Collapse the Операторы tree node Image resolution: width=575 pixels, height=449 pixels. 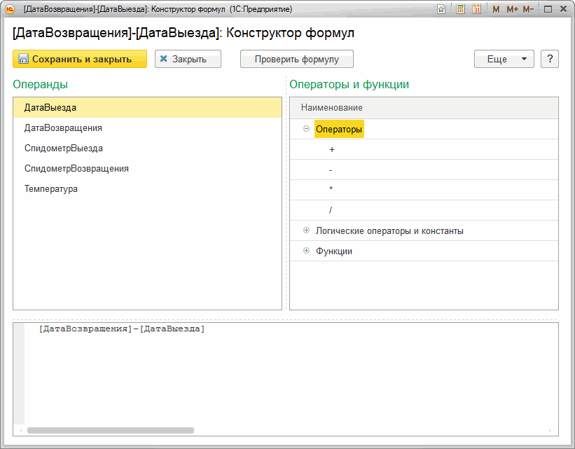[306, 129]
